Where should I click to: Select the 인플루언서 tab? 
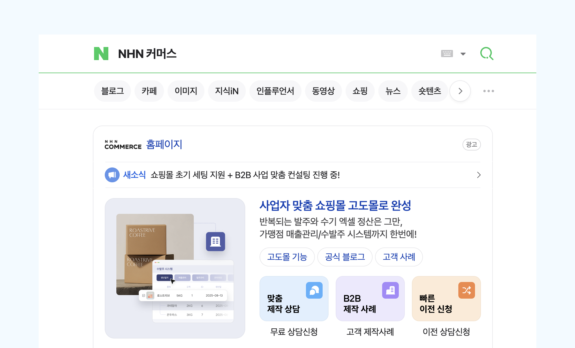coord(275,91)
